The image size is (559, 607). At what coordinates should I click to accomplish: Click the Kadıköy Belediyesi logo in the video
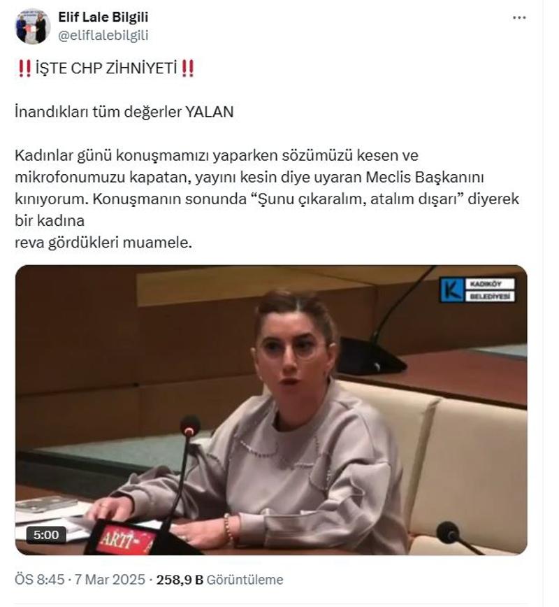(x=477, y=290)
